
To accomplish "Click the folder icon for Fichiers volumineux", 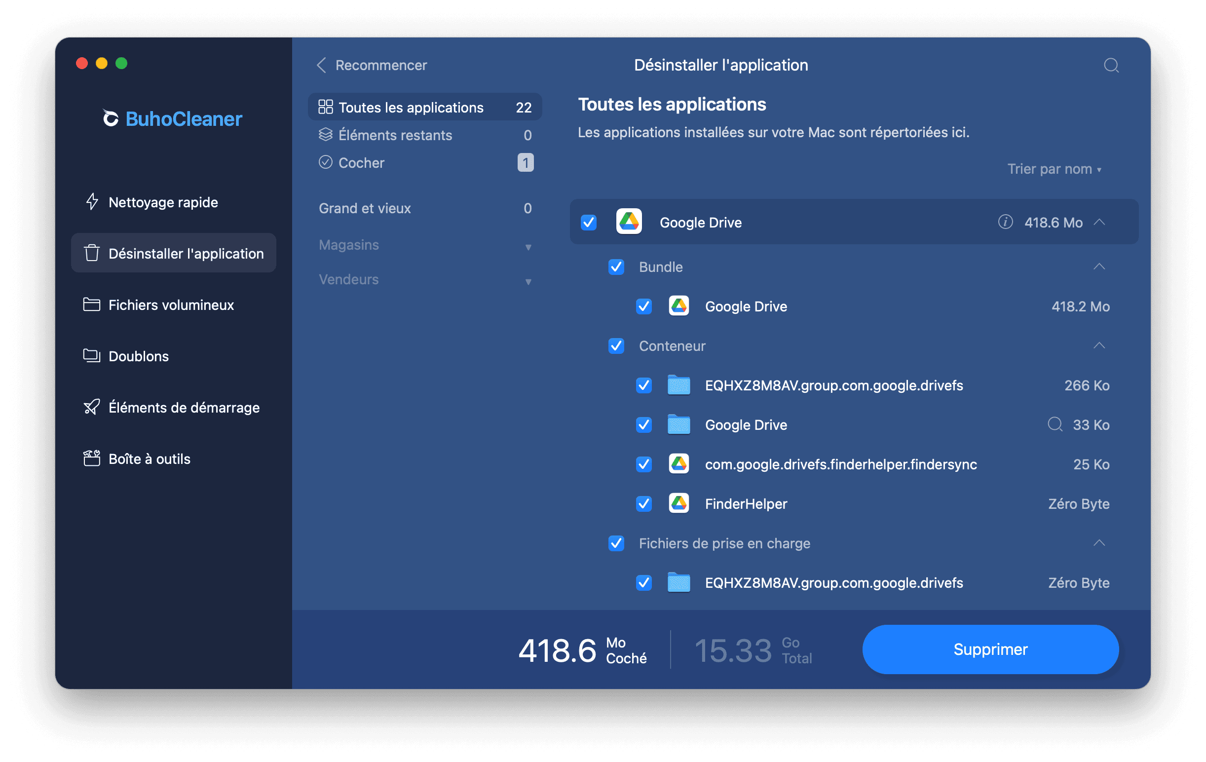I will tap(92, 305).
